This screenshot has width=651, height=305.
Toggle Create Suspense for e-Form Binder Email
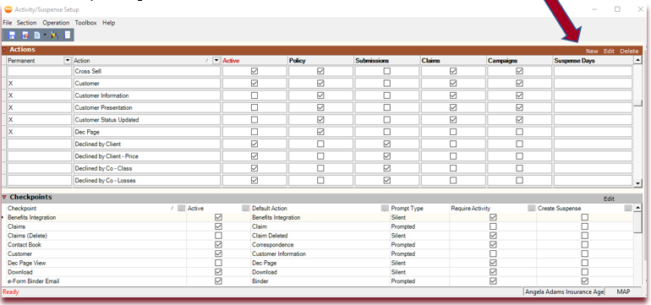[584, 281]
